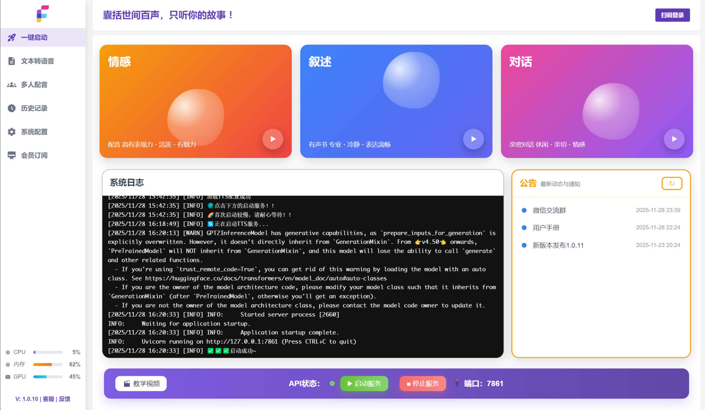Viewport: 705px width, 410px height.
Task: Open 多人配音 from the sidebar
Action: 34,85
